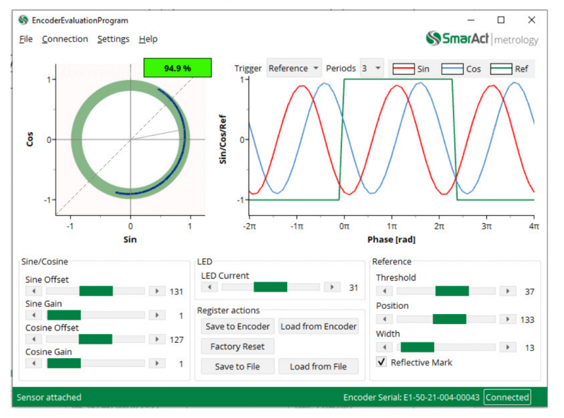The image size is (564, 418).
Task: Click the SmarAct metrology logo
Action: [x=482, y=38]
